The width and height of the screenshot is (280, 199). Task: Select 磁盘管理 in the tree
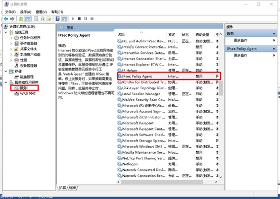tap(27, 77)
